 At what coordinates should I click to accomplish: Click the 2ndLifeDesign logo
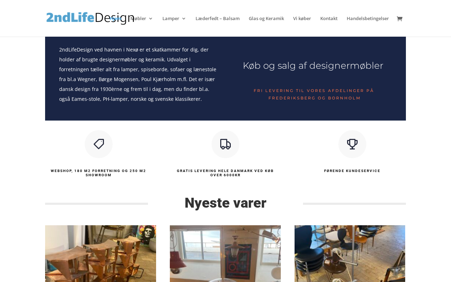pos(90,18)
